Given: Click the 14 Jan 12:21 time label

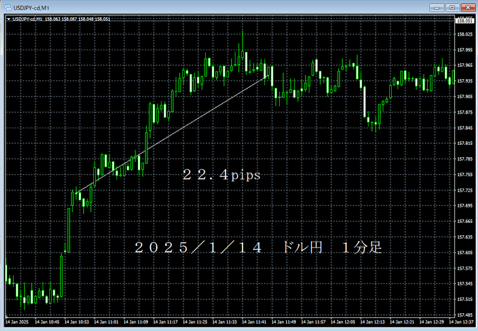Looking at the screenshot, I should (x=402, y=322).
